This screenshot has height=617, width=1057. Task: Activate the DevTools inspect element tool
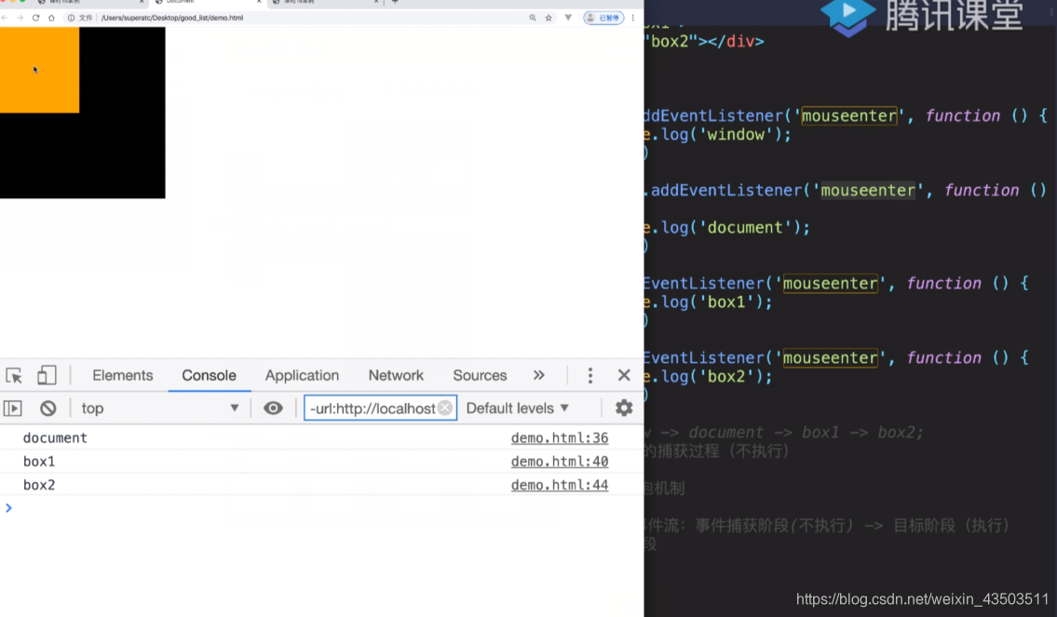click(x=13, y=375)
